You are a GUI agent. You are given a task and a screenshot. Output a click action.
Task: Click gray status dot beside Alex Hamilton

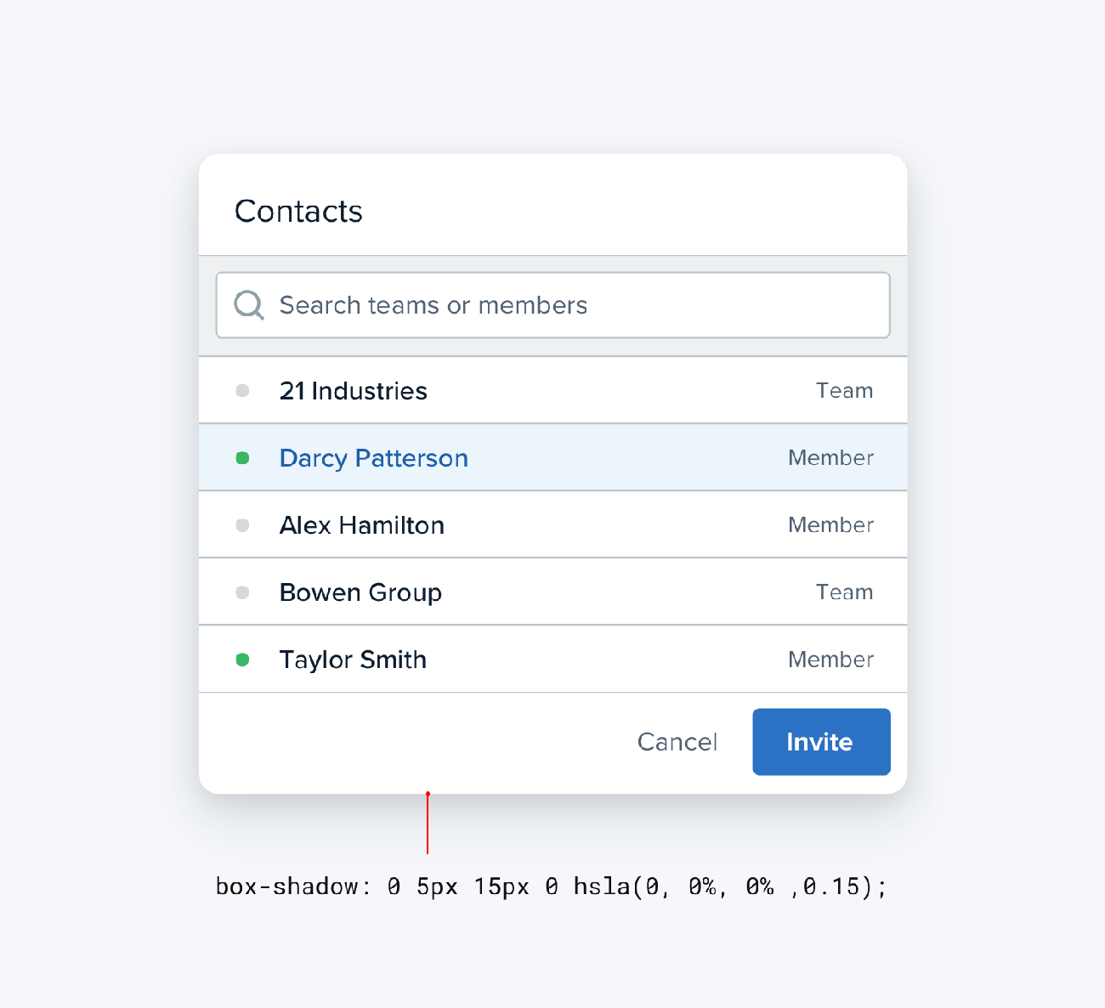(x=242, y=525)
